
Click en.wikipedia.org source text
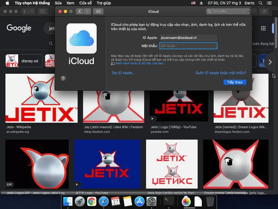point(18,132)
